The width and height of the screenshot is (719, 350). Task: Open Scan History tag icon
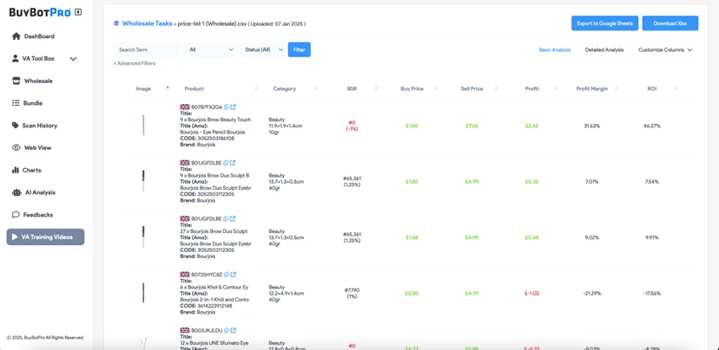(15, 126)
